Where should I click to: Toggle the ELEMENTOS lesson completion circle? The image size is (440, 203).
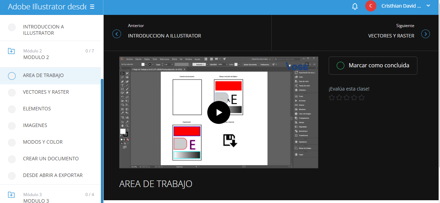12,109
